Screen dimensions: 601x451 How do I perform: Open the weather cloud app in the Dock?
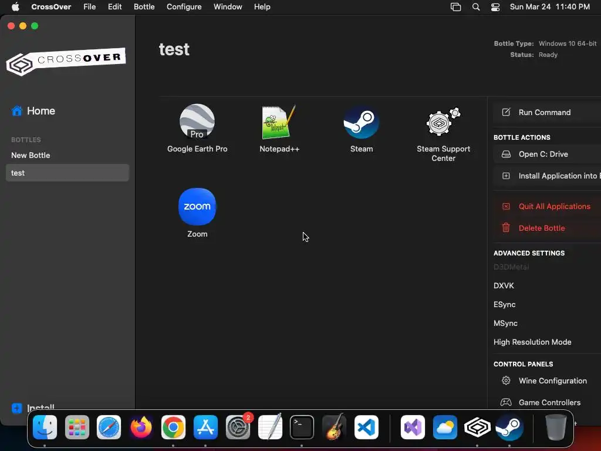tap(445, 428)
